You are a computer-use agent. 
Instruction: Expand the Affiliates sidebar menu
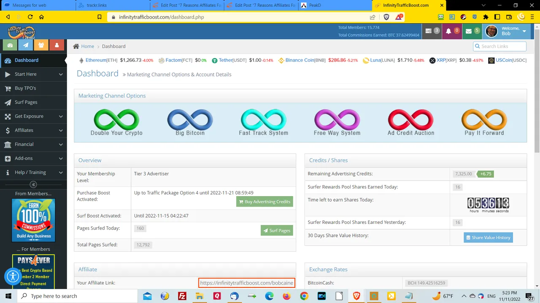pyautogui.click(x=33, y=130)
